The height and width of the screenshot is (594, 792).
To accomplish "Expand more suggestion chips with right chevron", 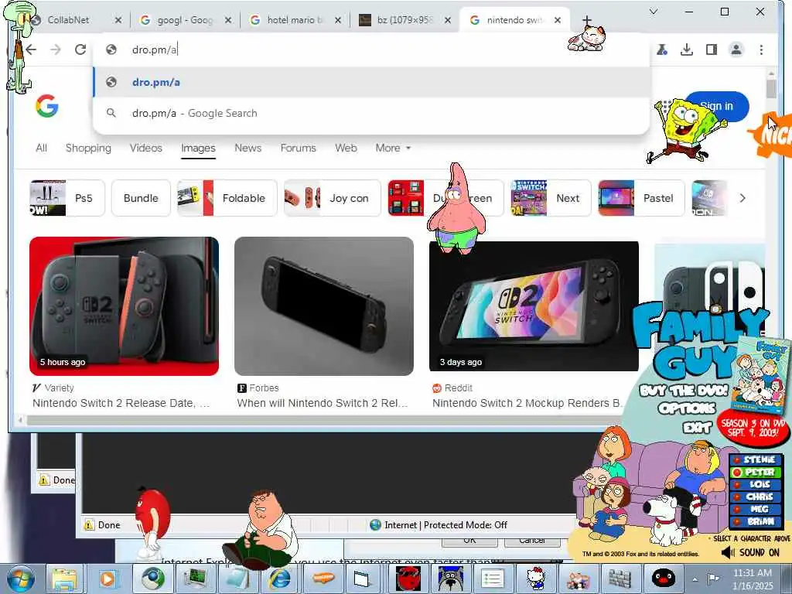I will coord(742,198).
